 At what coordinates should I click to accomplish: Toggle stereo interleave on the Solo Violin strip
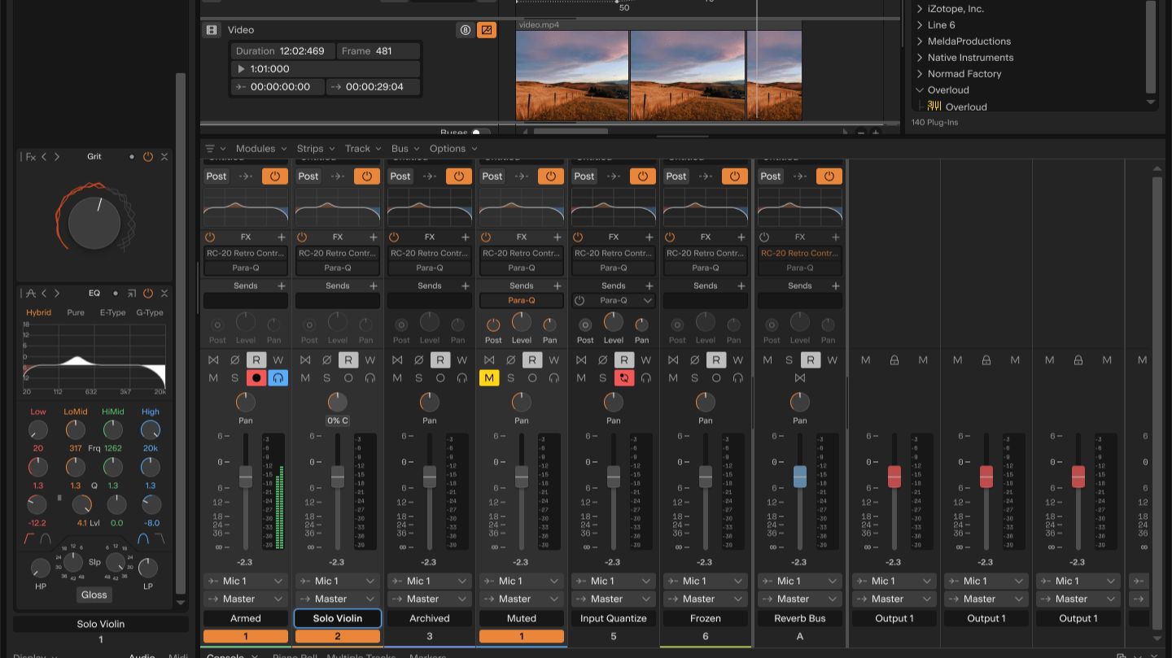click(305, 360)
